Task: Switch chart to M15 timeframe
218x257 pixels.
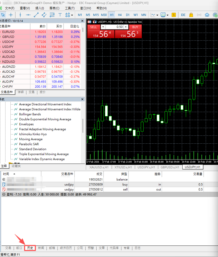Action: point(96,15)
